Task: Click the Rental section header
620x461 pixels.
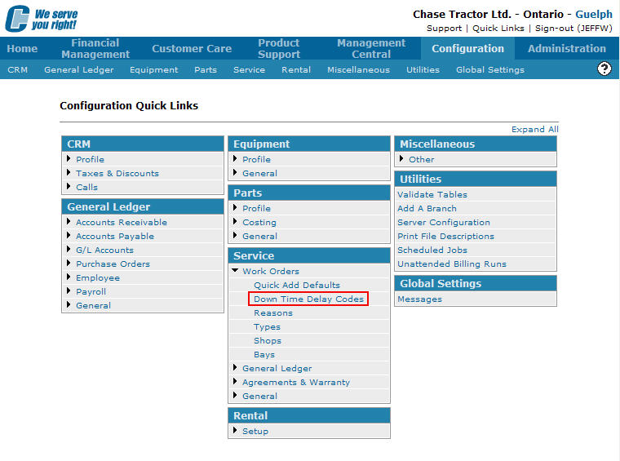Action: click(309, 415)
